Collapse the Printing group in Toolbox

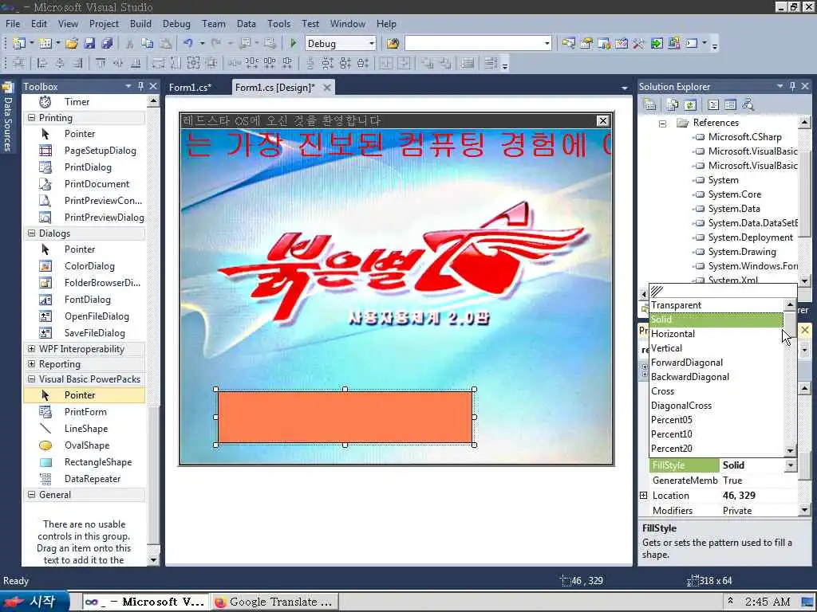[x=31, y=118]
